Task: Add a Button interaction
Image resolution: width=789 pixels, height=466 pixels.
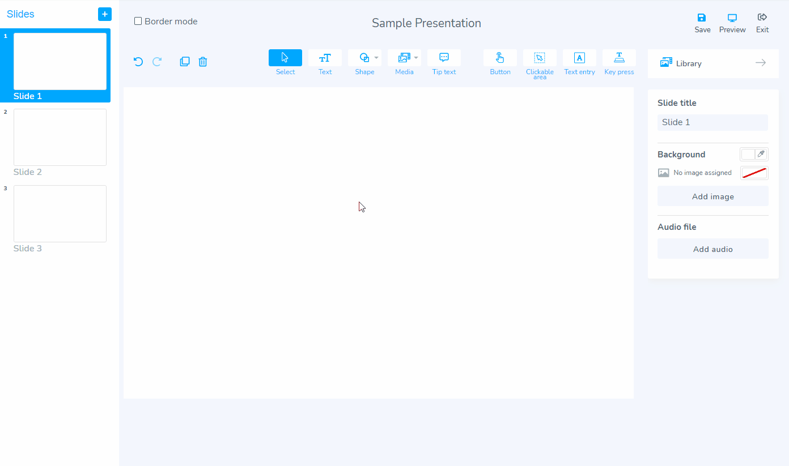Action: [500, 58]
